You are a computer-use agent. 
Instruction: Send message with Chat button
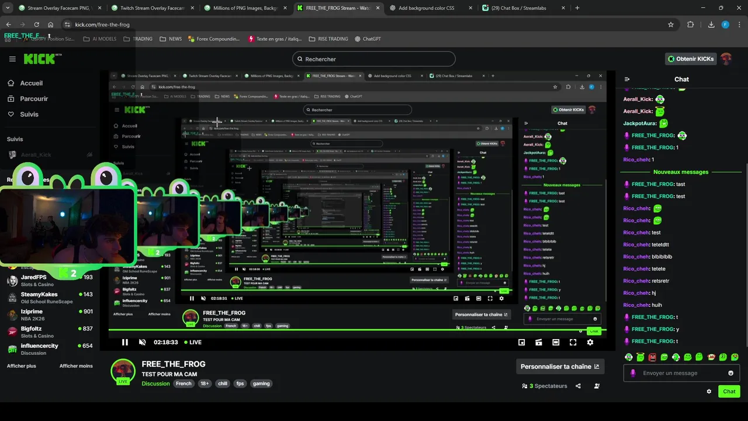(x=729, y=391)
